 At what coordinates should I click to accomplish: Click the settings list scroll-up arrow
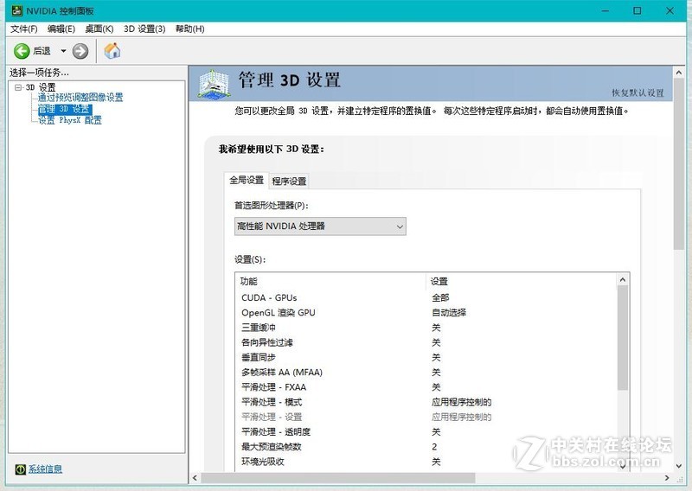click(623, 280)
